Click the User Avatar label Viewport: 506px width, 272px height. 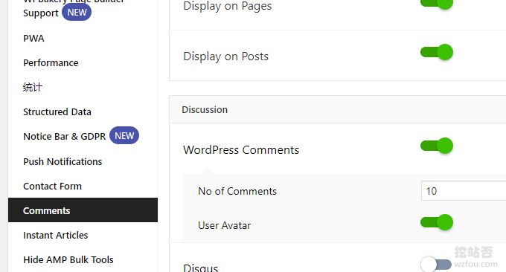(x=224, y=225)
